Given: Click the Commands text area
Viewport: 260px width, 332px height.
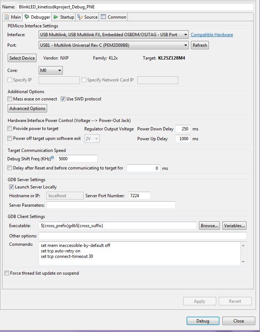Looking at the screenshot, I should [x=140, y=253].
